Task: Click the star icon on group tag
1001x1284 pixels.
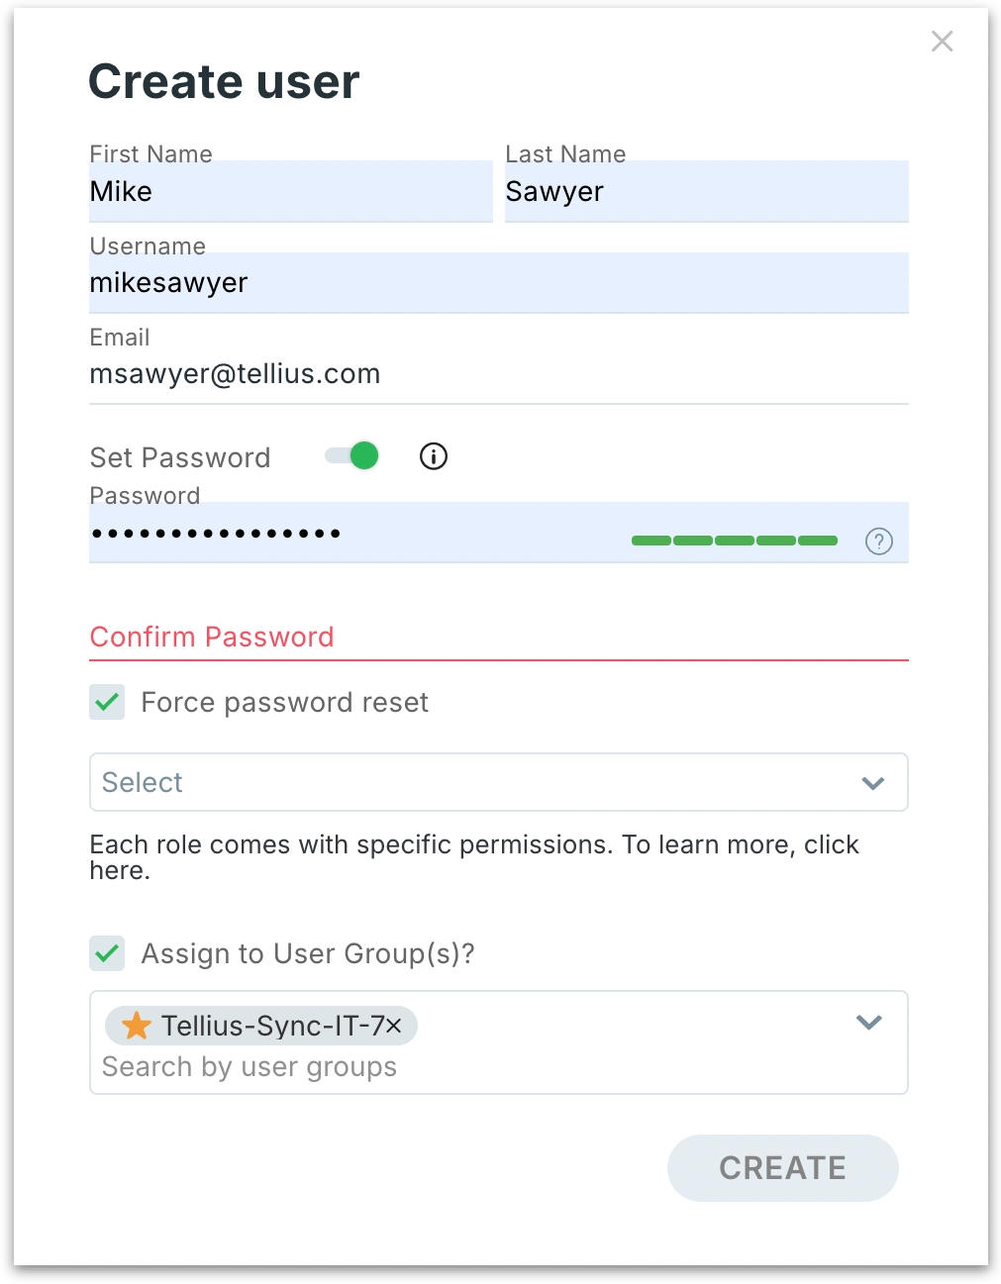Action: 137,1026
